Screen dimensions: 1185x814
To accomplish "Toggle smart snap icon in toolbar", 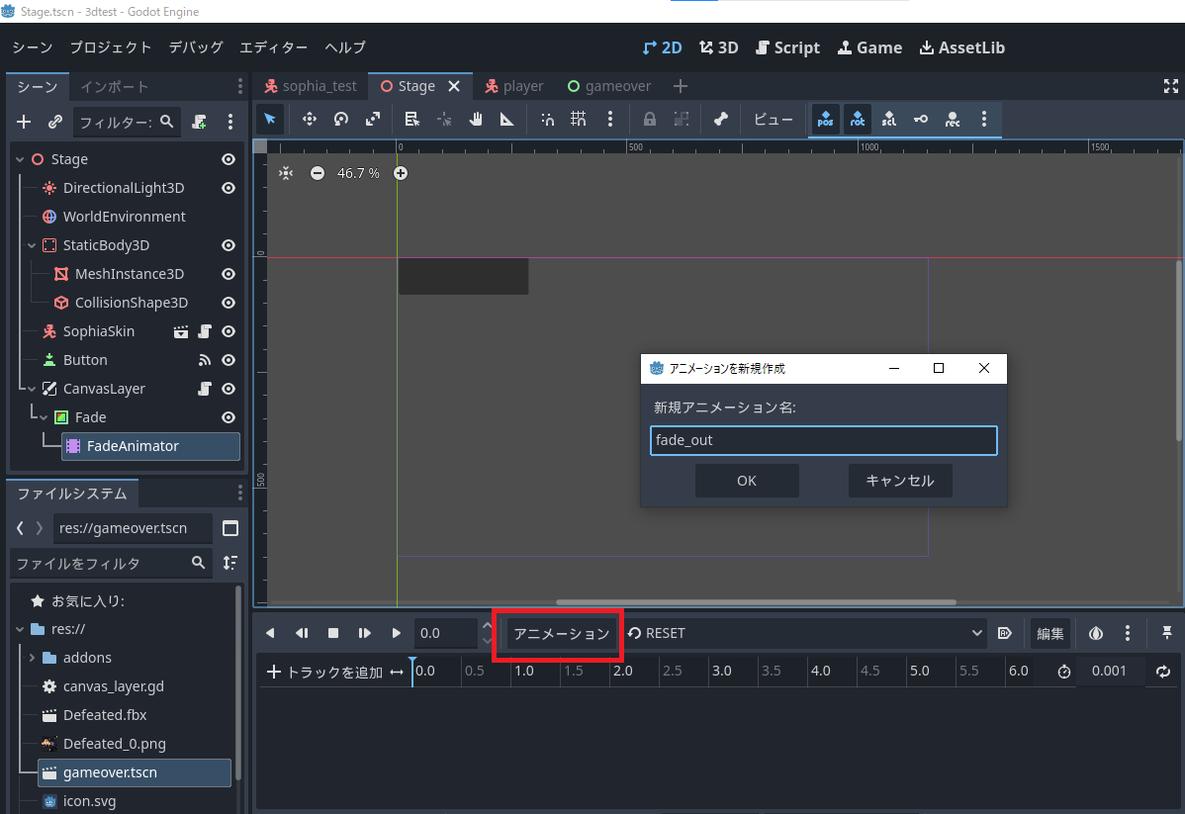I will click(x=547, y=119).
